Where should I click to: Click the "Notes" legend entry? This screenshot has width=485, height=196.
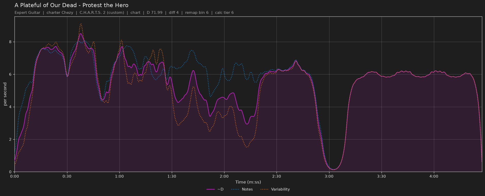[242, 189]
